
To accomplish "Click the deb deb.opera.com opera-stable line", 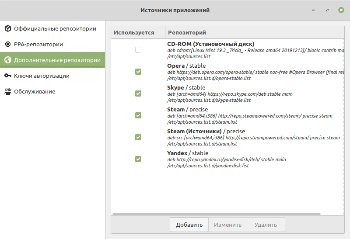I will coord(255,72).
